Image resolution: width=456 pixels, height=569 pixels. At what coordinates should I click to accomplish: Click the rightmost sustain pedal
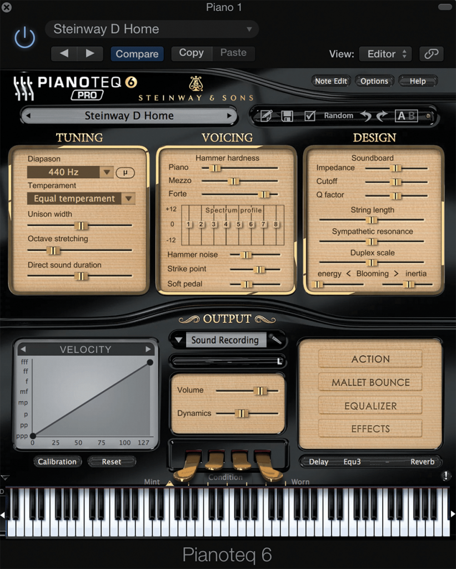268,465
